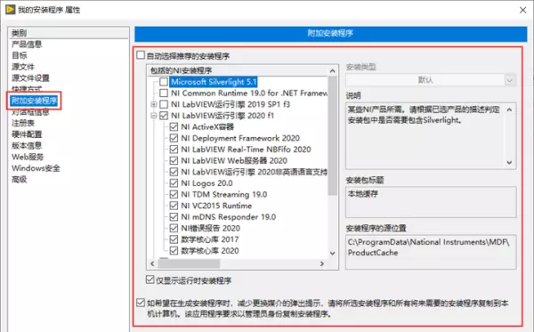Check NI LabVIEW运行引擎 2019 SP1 f3 checkbox
The width and height of the screenshot is (534, 332).
coord(164,104)
